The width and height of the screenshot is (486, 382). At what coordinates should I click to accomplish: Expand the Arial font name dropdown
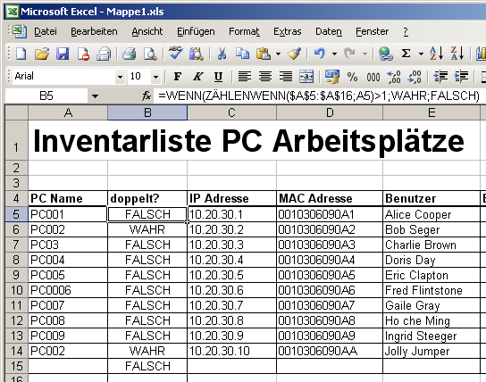(x=120, y=77)
